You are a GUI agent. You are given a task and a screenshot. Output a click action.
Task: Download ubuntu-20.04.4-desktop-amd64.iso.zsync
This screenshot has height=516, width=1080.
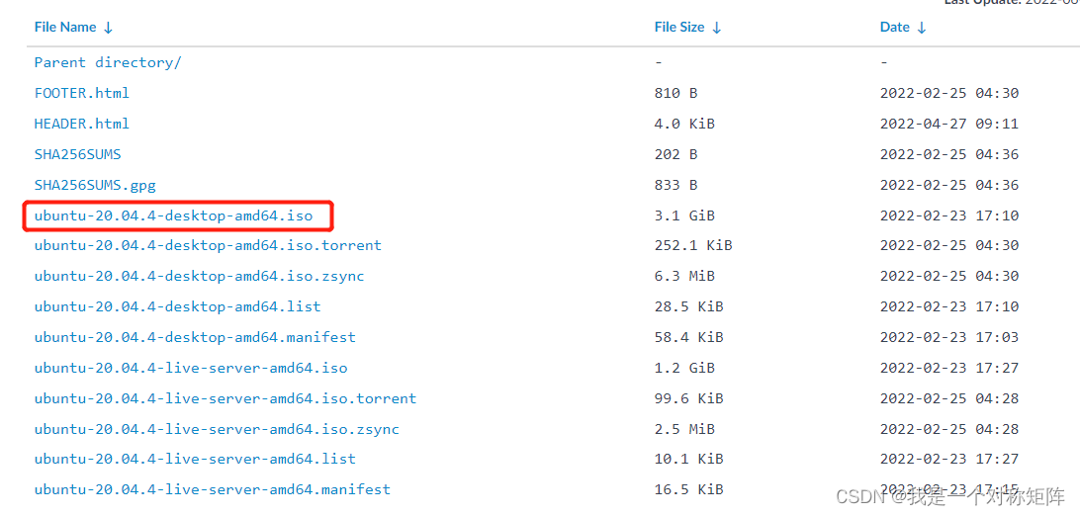tap(199, 277)
